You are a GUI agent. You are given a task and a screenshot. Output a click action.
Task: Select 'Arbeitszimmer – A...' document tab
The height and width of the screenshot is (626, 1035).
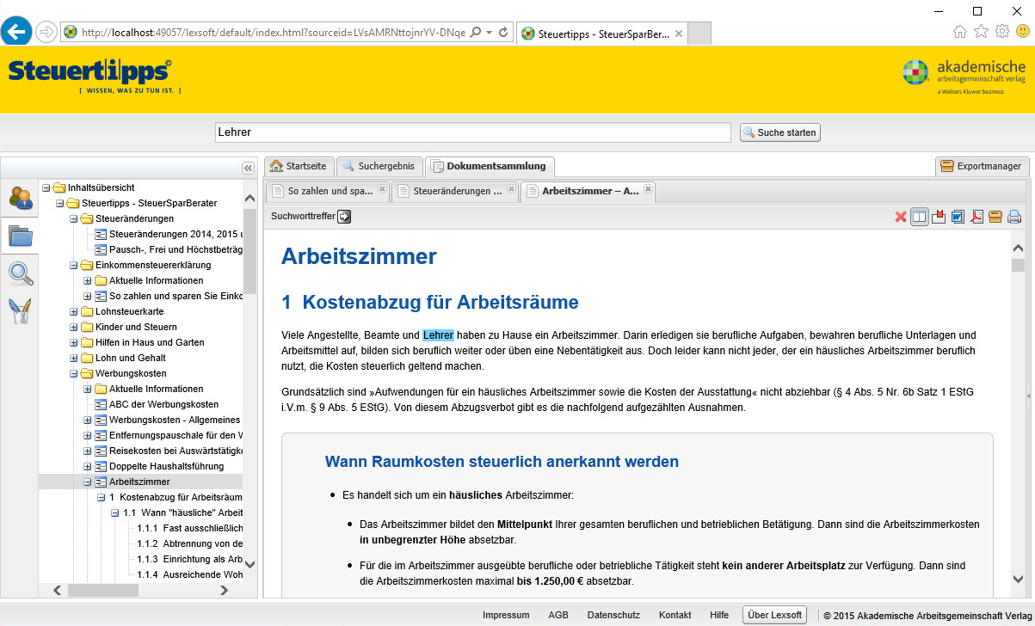(x=589, y=191)
